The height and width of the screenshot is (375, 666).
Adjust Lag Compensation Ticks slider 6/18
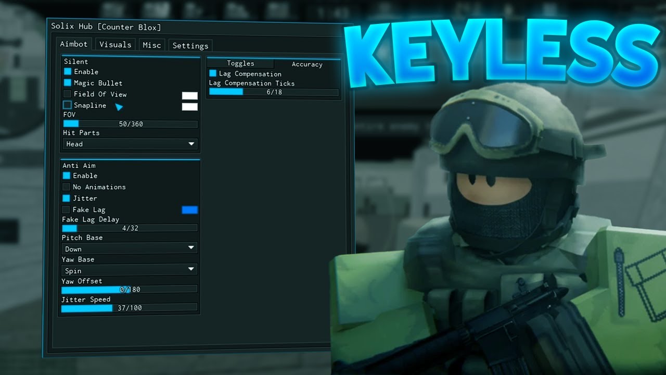[x=274, y=92]
